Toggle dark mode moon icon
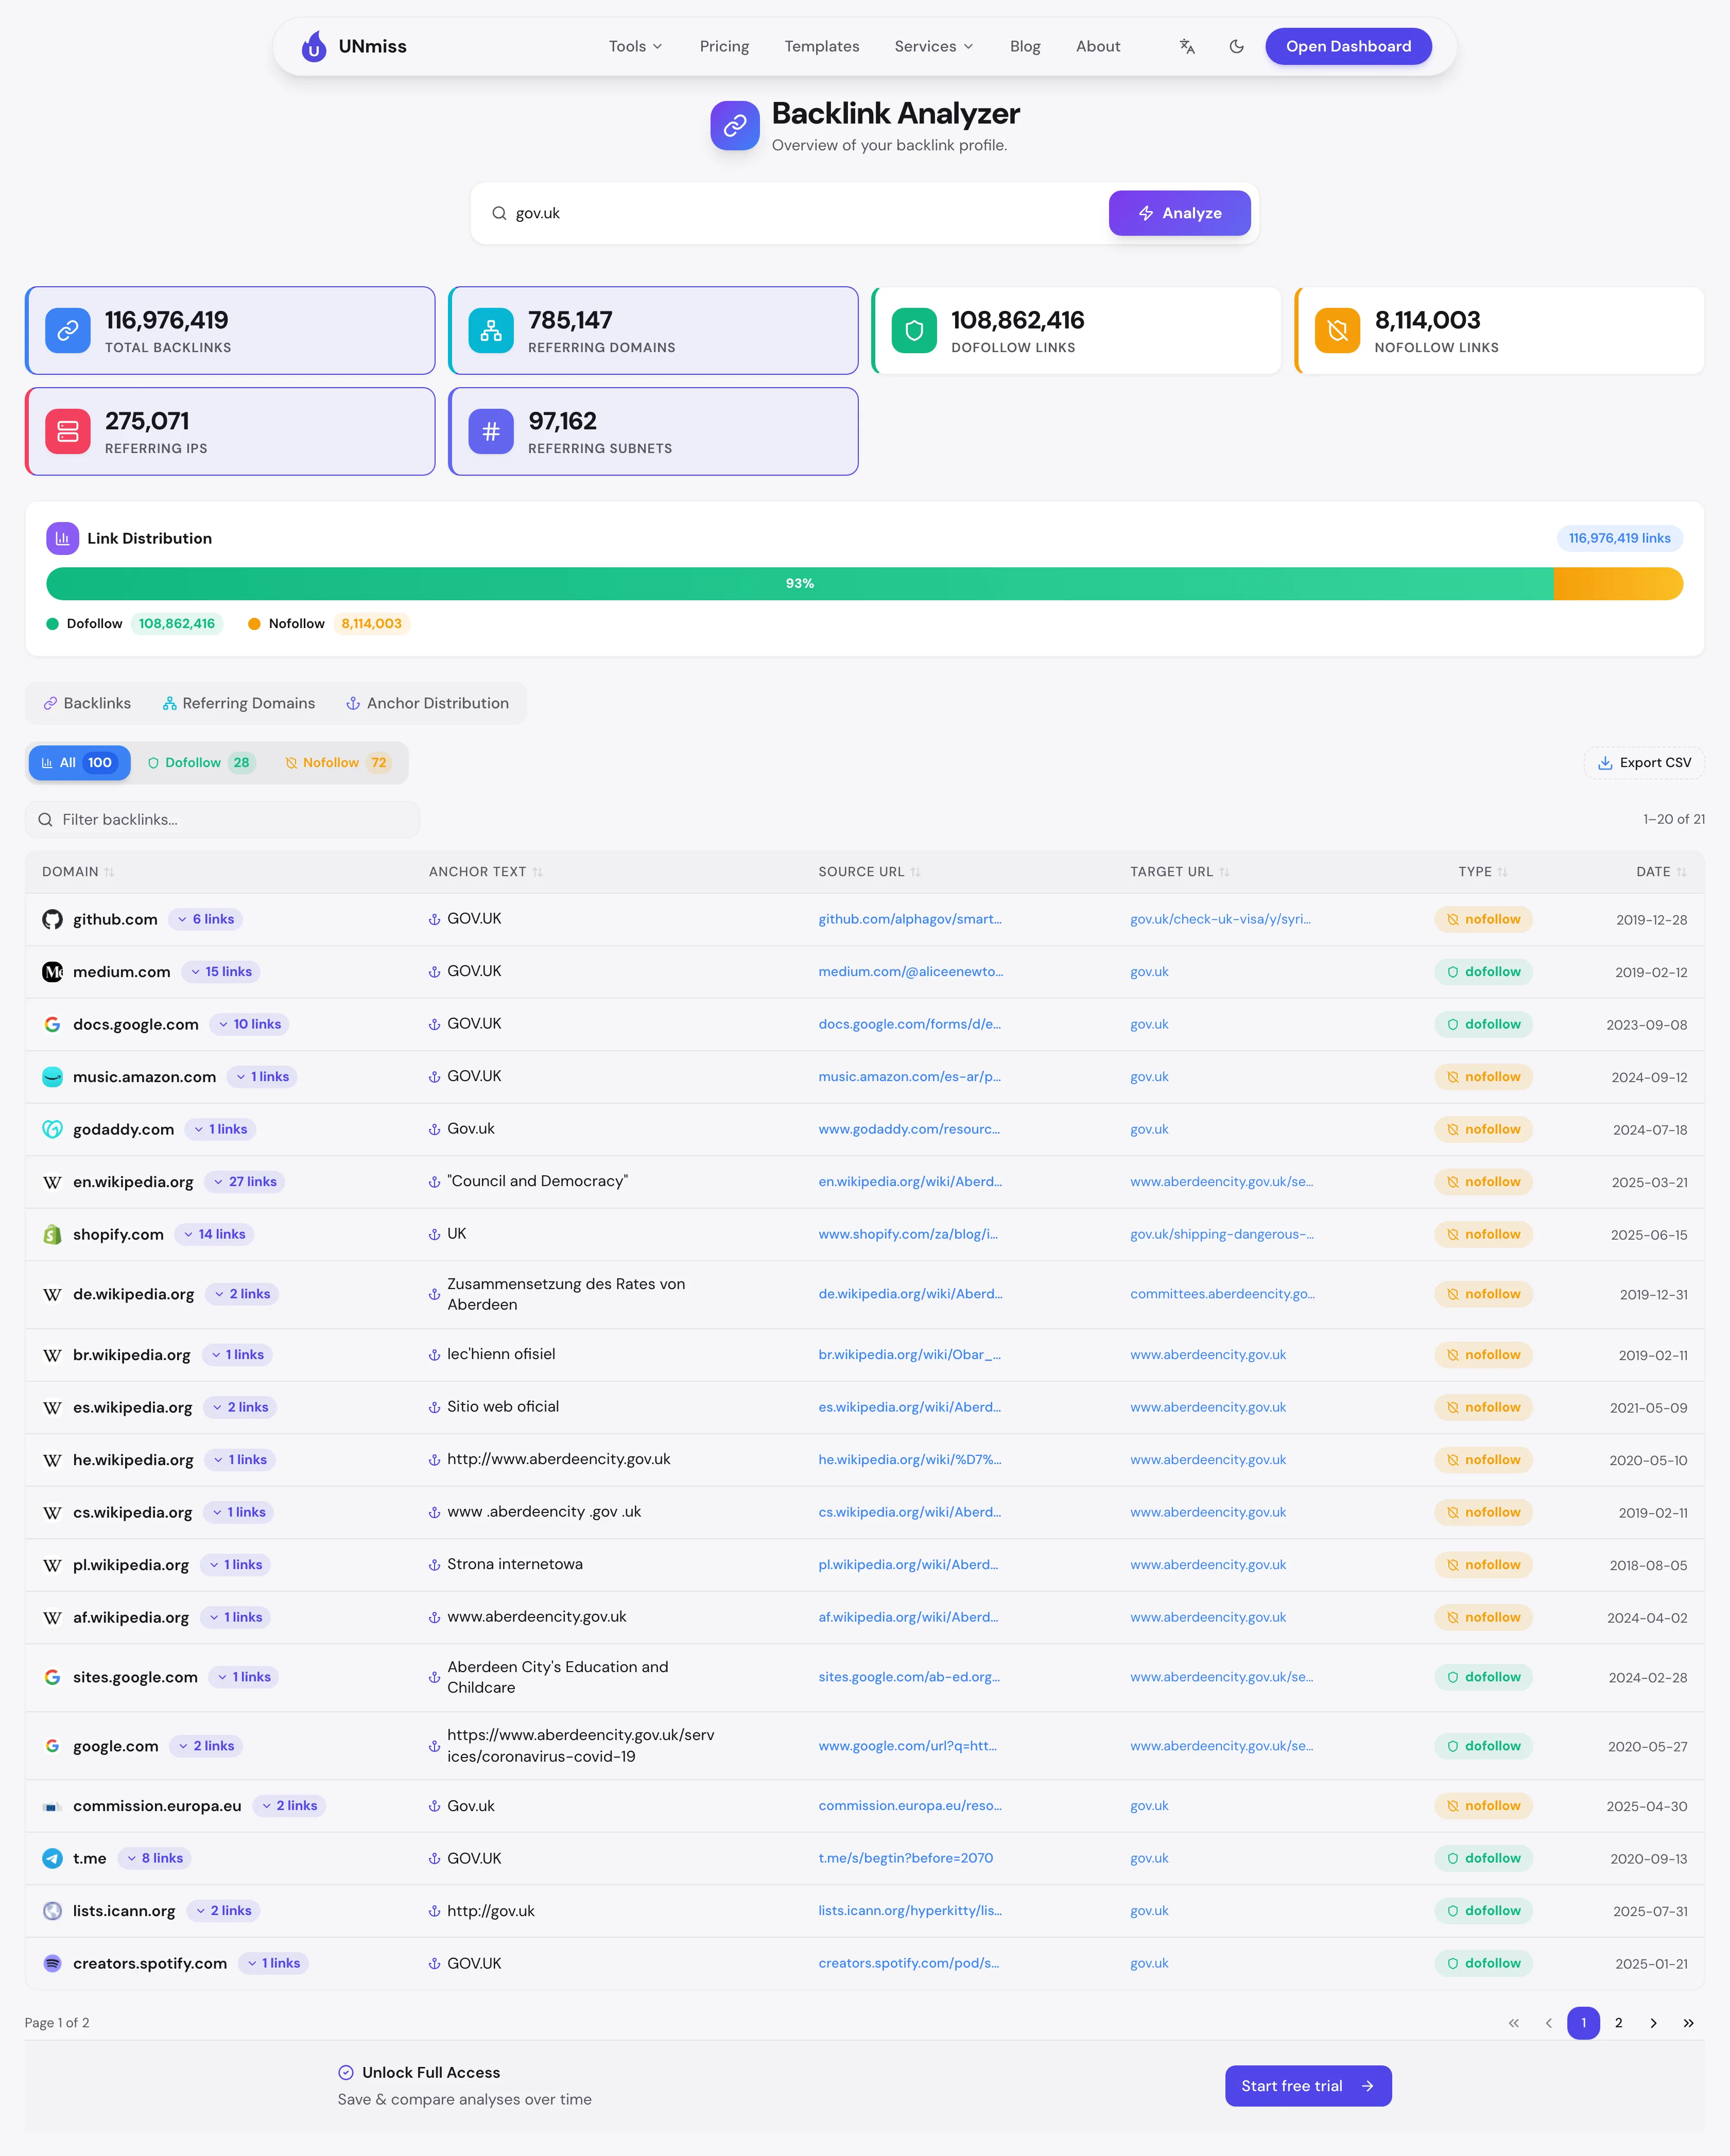Image resolution: width=1730 pixels, height=2156 pixels. tap(1236, 46)
